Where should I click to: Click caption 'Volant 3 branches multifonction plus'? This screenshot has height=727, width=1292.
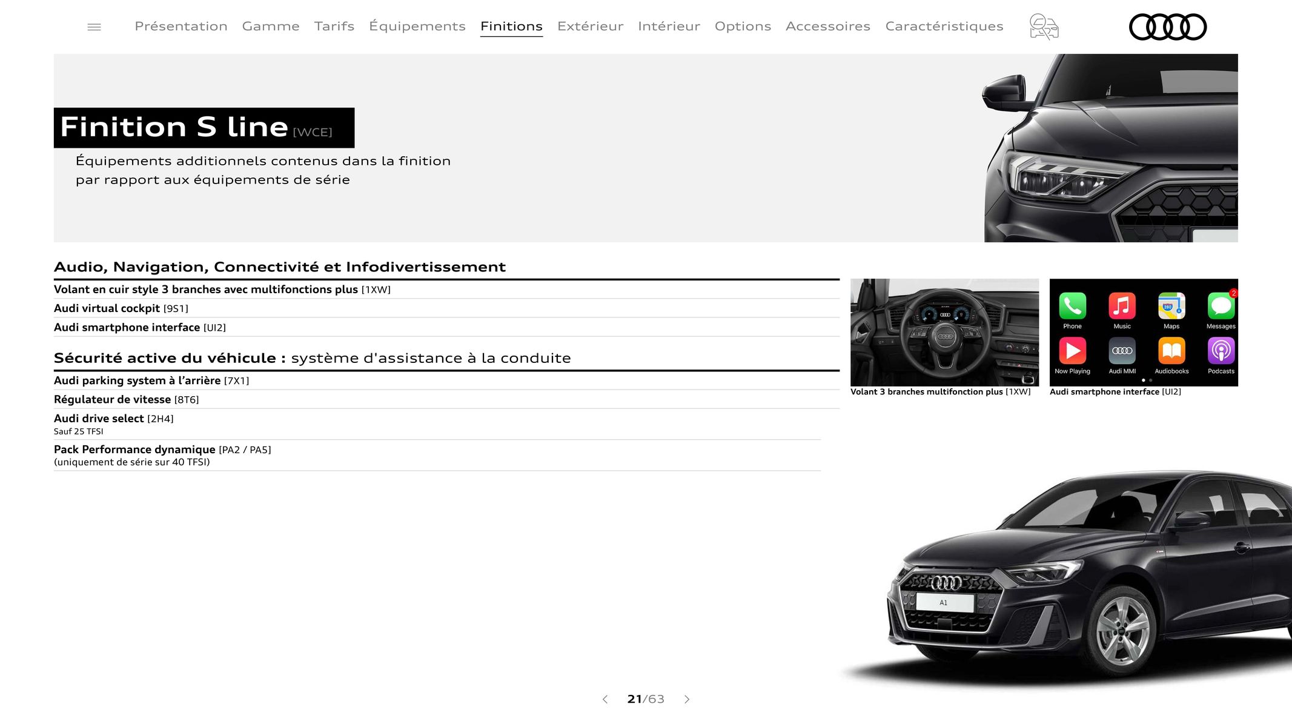pyautogui.click(x=940, y=392)
